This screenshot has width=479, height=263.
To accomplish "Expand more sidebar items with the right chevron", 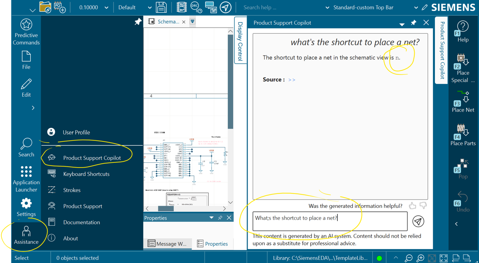I will pos(33,108).
